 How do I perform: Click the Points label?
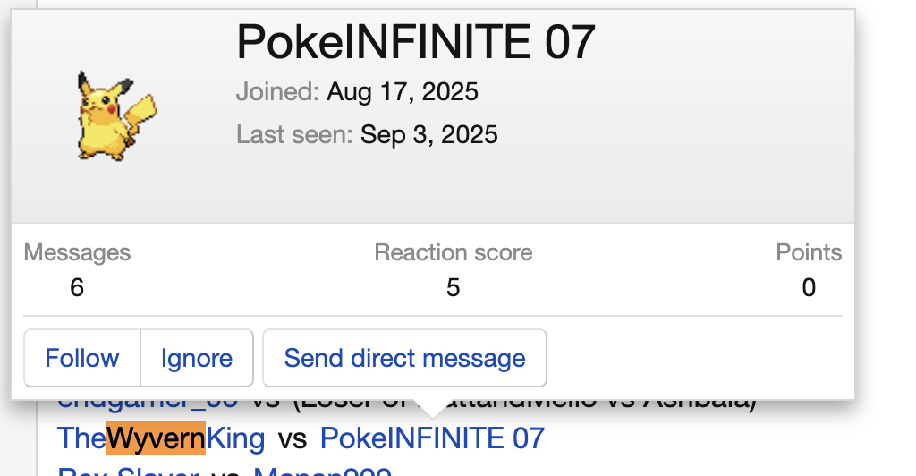coord(809,253)
